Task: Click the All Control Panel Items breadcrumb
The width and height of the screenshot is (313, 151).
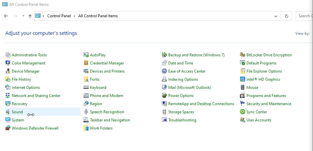Action: tap(98, 16)
